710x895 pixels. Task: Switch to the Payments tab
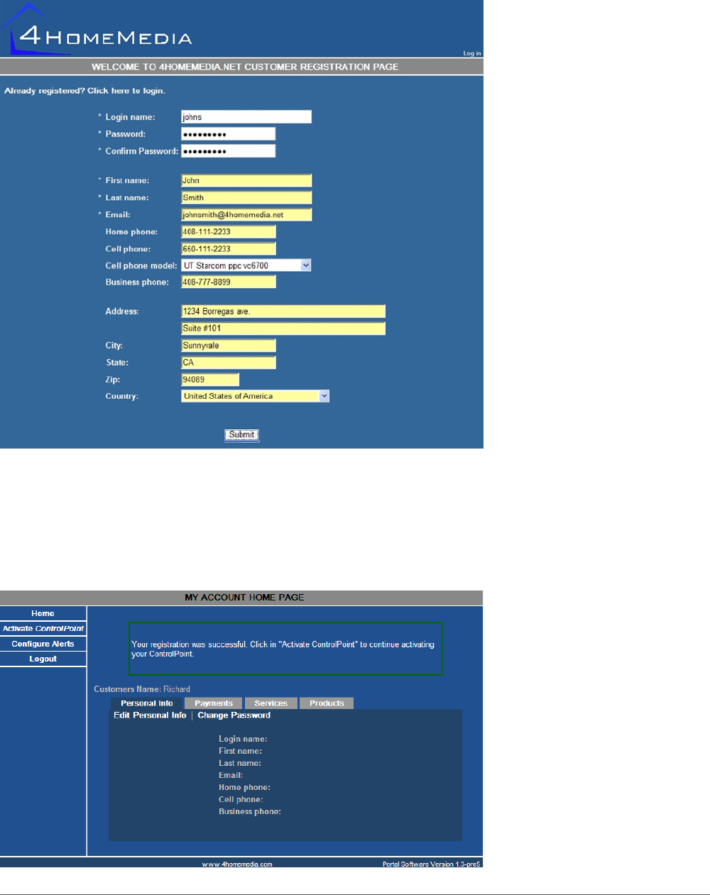(214, 703)
